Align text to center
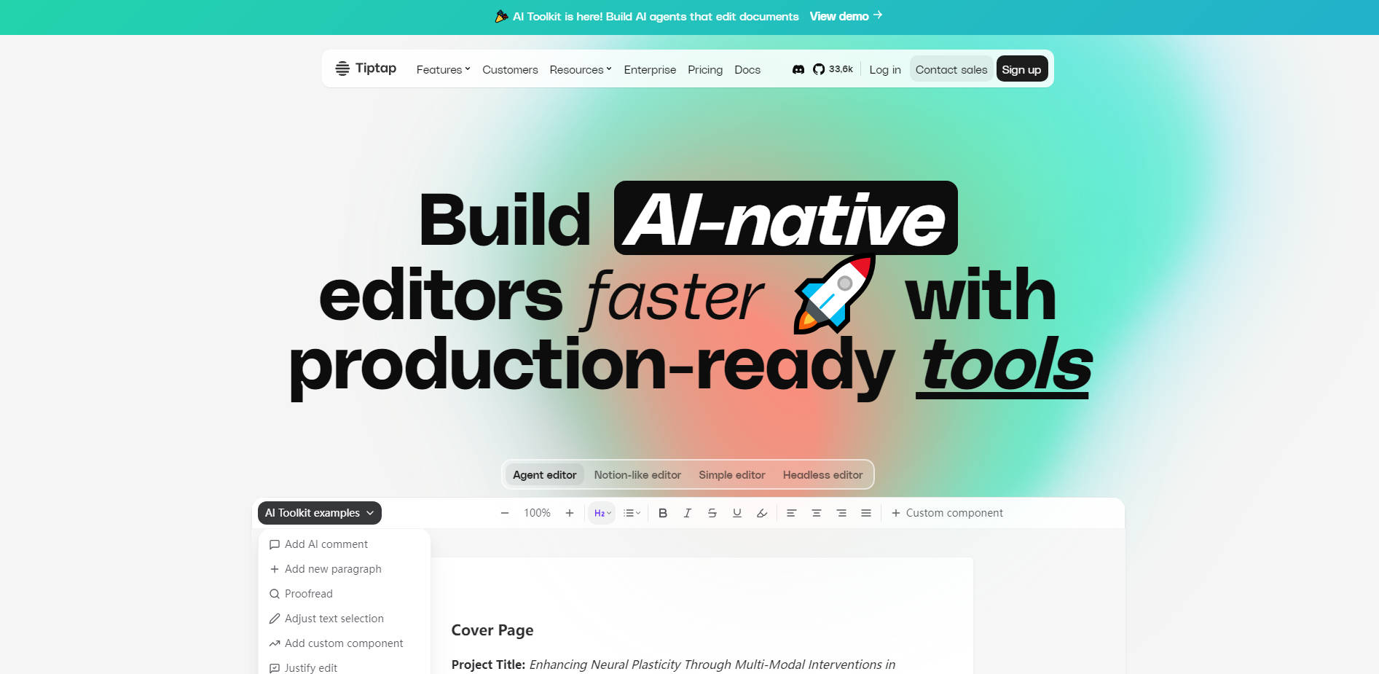 (816, 513)
